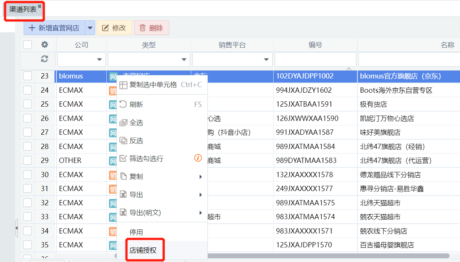Check the row 31 checkbox
Image resolution: width=460 pixels, height=262 pixels.
click(x=27, y=188)
